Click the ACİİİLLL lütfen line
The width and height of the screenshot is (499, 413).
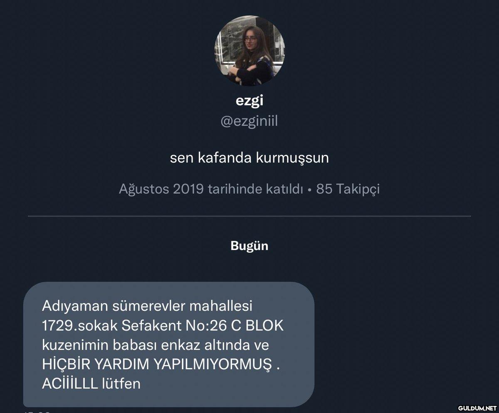[91, 383]
